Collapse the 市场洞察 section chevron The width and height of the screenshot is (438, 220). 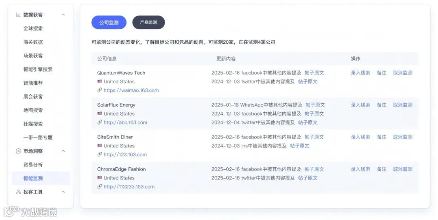(63, 151)
